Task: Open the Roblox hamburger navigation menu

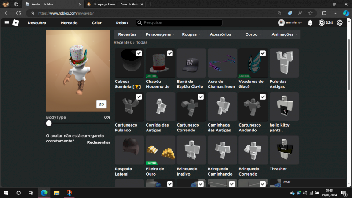Action: click(x=6, y=22)
